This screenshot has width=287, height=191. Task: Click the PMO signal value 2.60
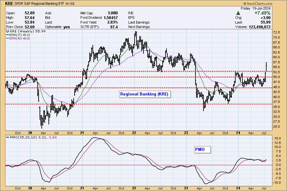53,137
